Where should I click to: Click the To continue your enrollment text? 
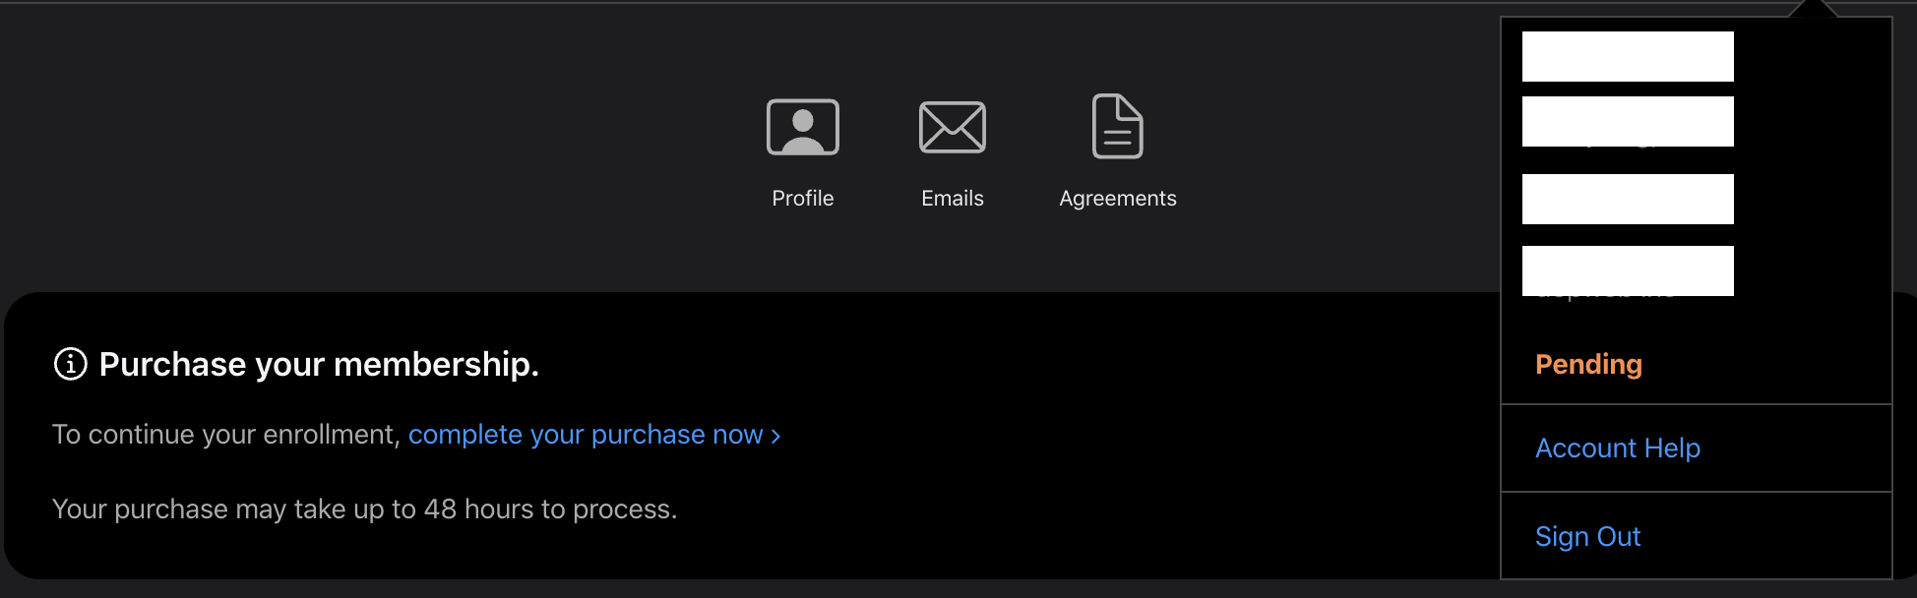click(226, 435)
